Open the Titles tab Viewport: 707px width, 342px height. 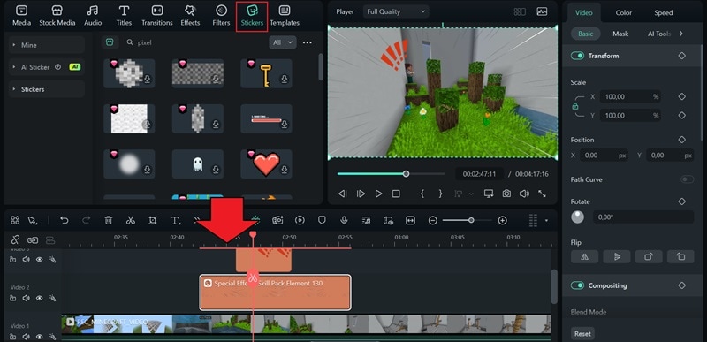click(124, 16)
